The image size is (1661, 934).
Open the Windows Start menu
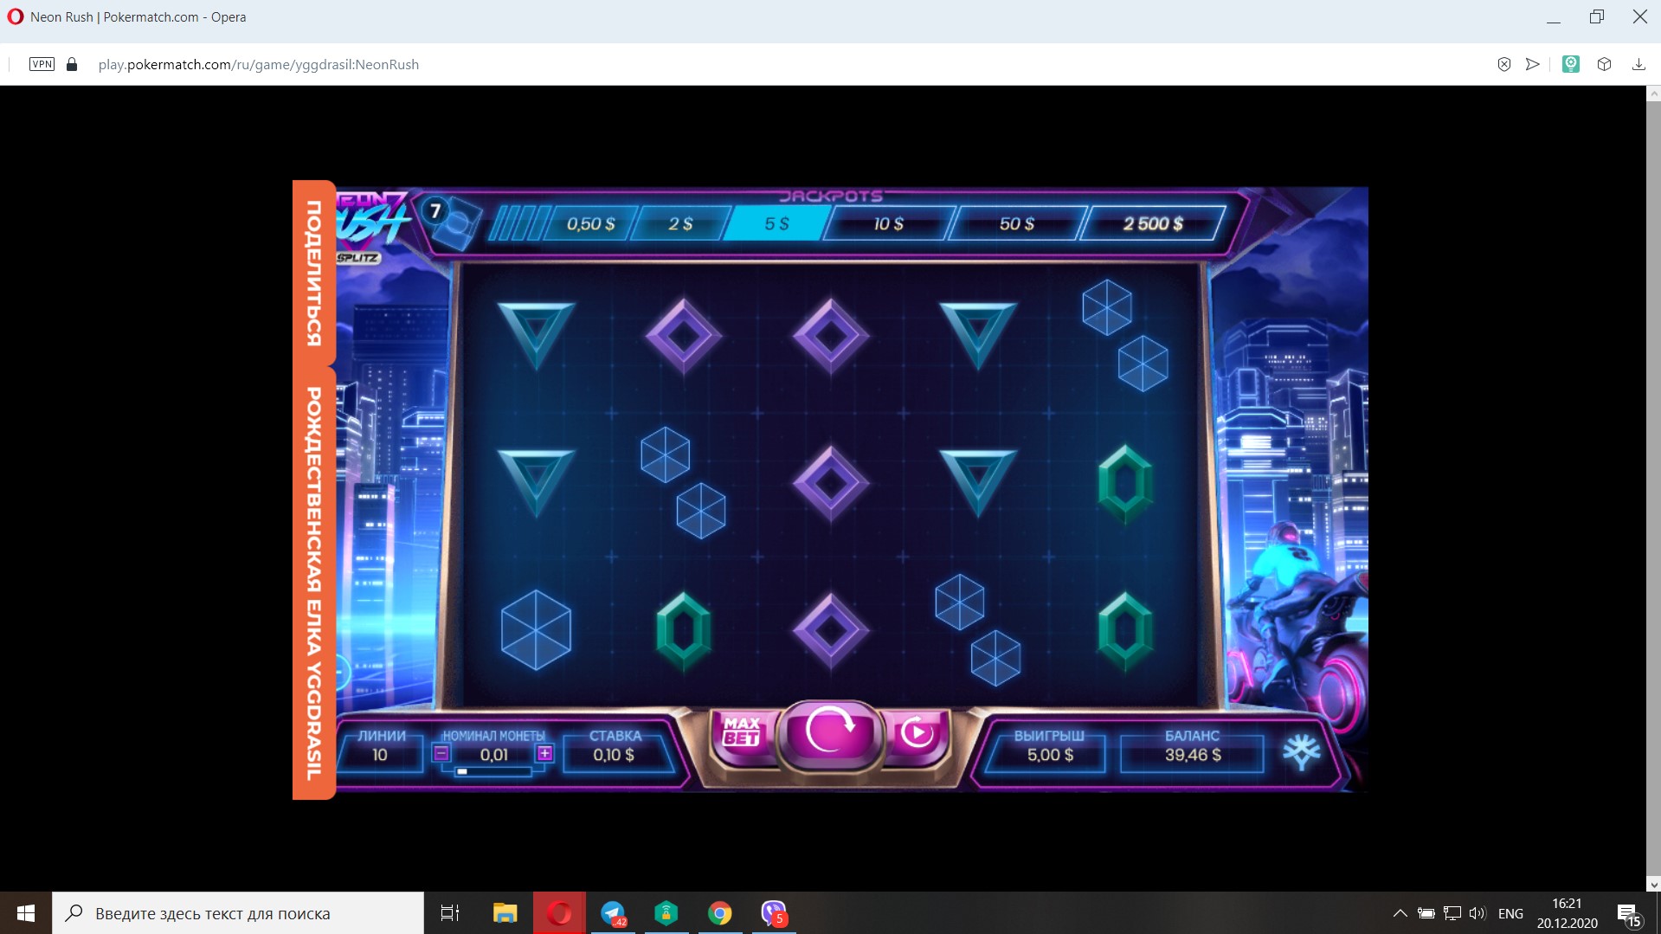(x=26, y=913)
